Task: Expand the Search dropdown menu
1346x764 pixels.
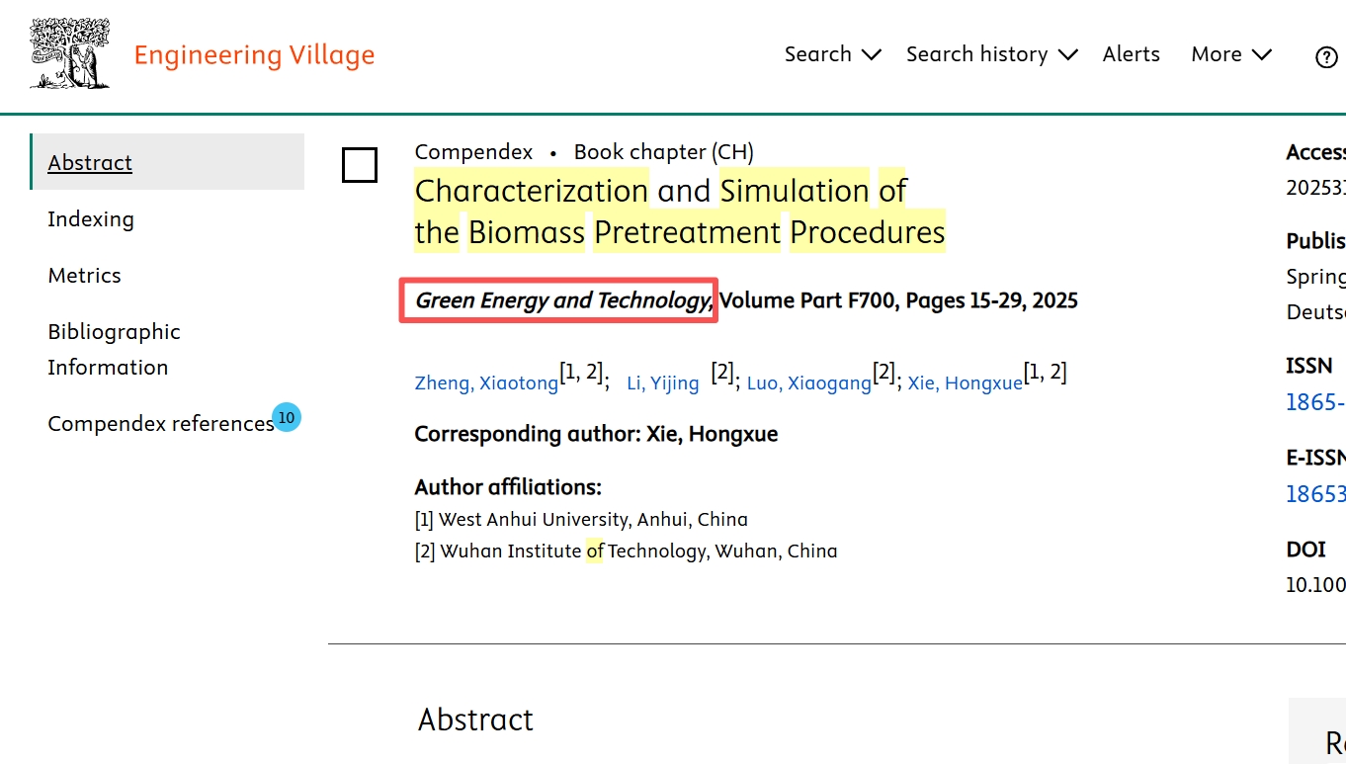Action: (832, 54)
